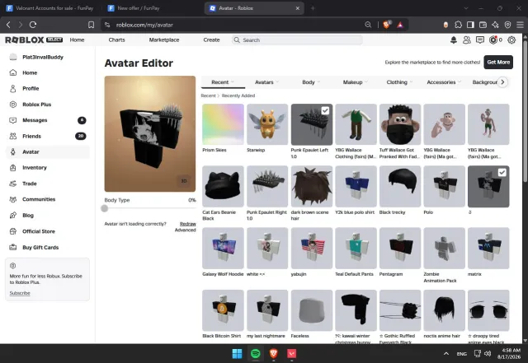Open Trade in the left sidebar
This screenshot has width=528, height=363.
48,184
